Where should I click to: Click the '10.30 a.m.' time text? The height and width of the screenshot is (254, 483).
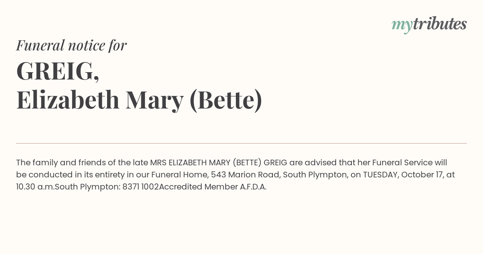coord(35,187)
